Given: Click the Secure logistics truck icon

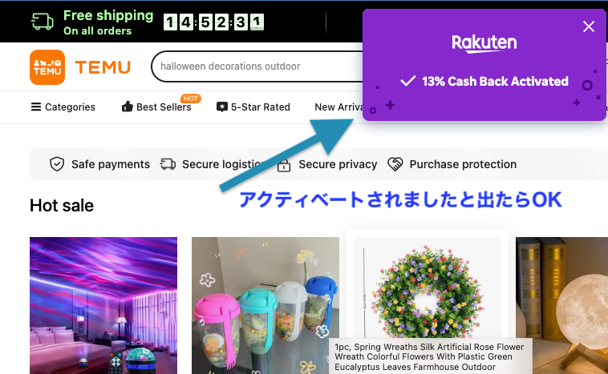Looking at the screenshot, I should click(x=168, y=164).
